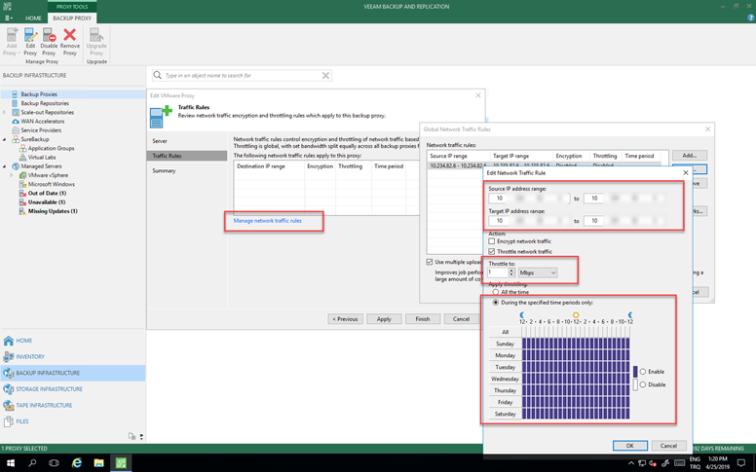The image size is (756, 472).
Task: Click OK in Edit Network Traffic Rule
Action: click(630, 446)
